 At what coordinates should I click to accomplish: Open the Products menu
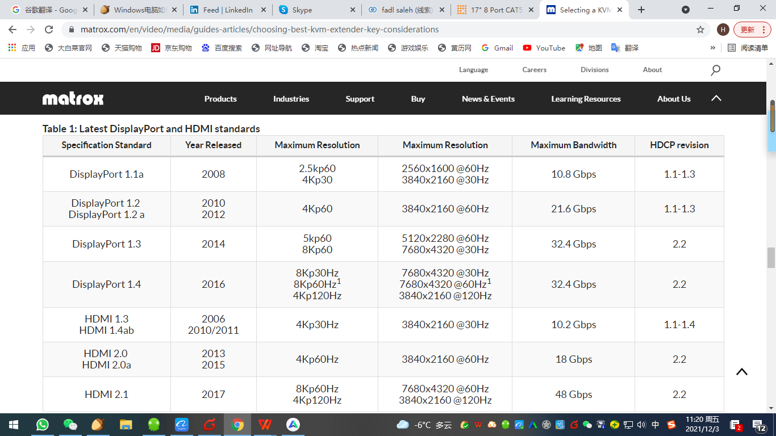point(220,99)
